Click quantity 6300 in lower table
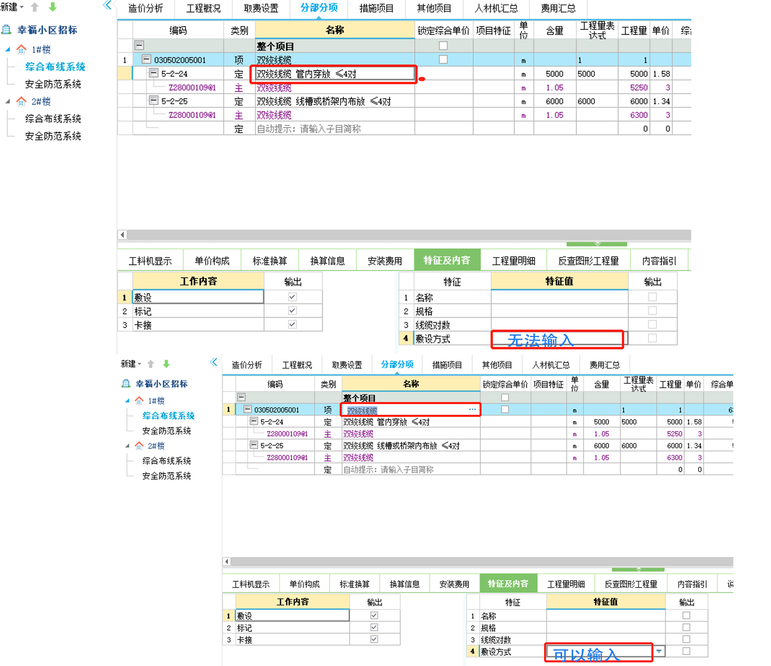Screen dimensions: 771x666 [x=674, y=457]
